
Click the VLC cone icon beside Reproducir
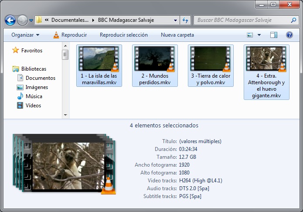56,35
